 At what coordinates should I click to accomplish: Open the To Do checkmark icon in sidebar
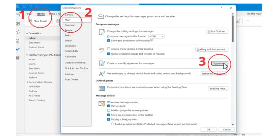point(18,49)
